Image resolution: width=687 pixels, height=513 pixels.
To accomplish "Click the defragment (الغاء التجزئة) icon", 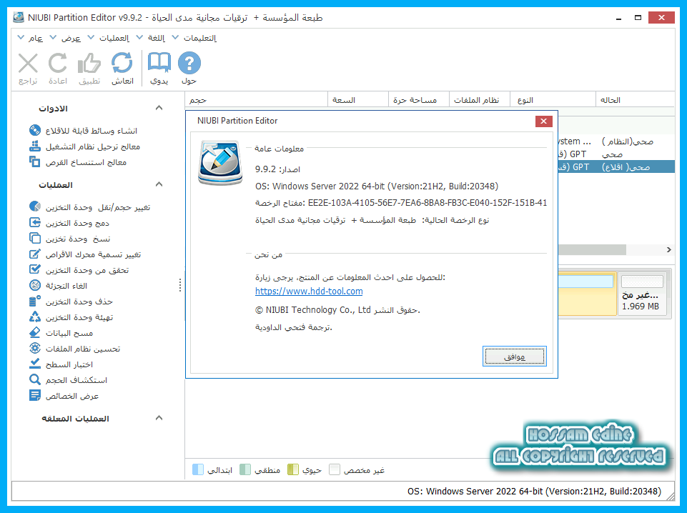I will click(x=35, y=285).
